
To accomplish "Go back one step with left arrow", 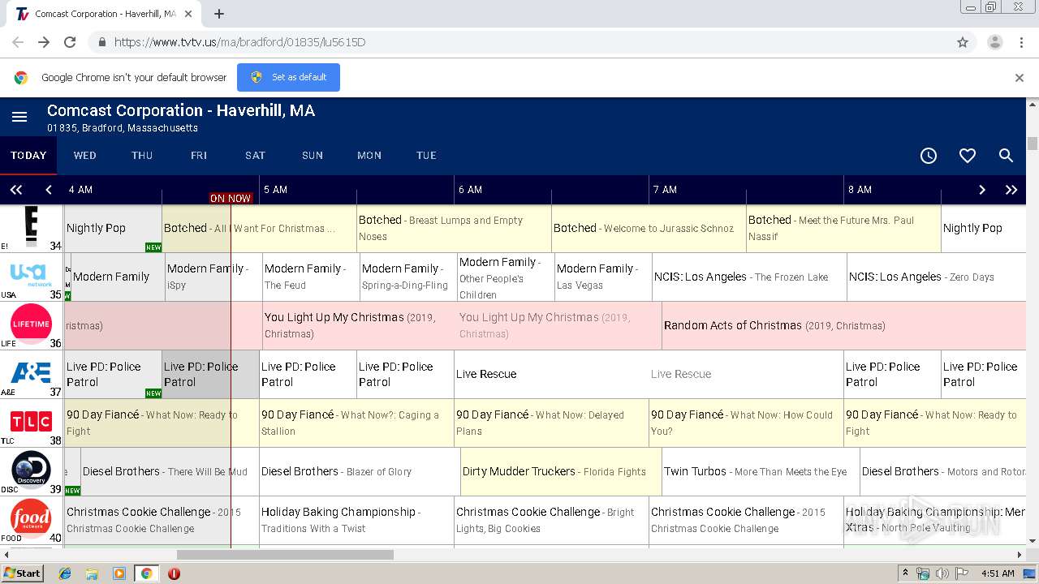I will click(x=48, y=190).
